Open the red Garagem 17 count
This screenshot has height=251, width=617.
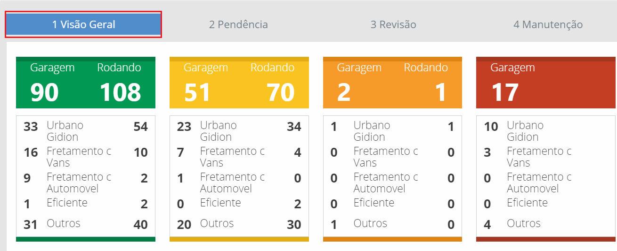click(505, 92)
